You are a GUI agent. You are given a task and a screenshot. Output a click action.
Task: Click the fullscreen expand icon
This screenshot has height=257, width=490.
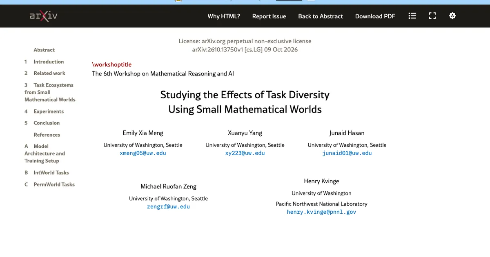point(432,16)
